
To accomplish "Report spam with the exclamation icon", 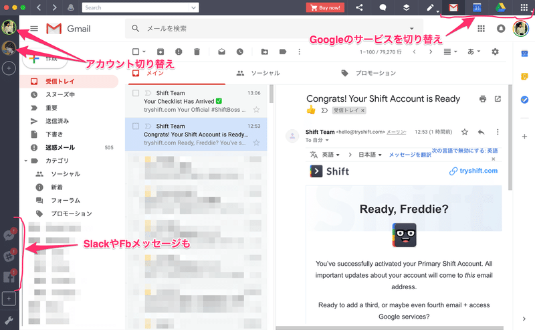I will pos(179,52).
